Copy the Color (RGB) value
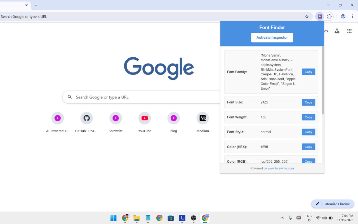 click(308, 161)
